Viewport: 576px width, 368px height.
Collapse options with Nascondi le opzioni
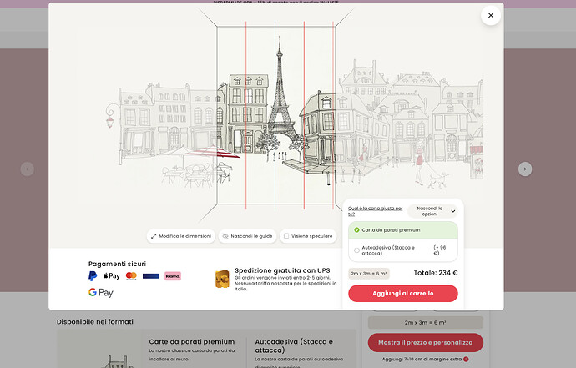pyautogui.click(x=434, y=211)
